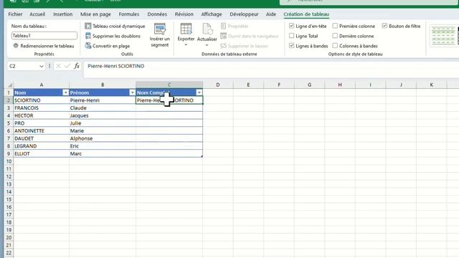459x258 pixels.
Task: Open the Aide tab
Action: (271, 14)
